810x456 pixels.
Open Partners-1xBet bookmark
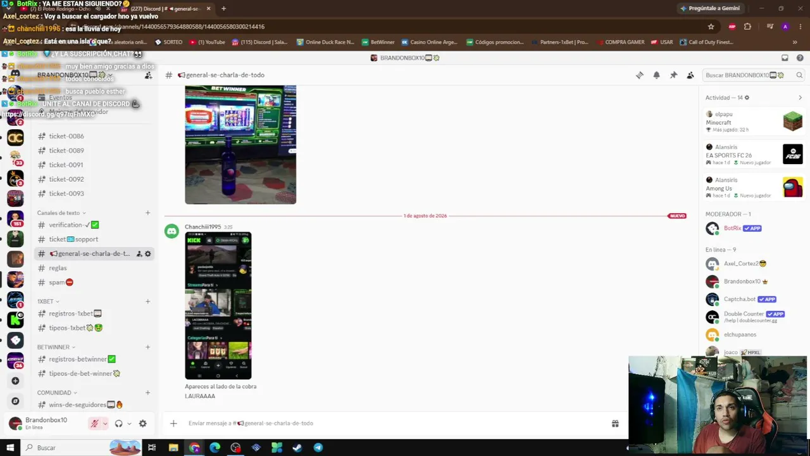point(559,42)
